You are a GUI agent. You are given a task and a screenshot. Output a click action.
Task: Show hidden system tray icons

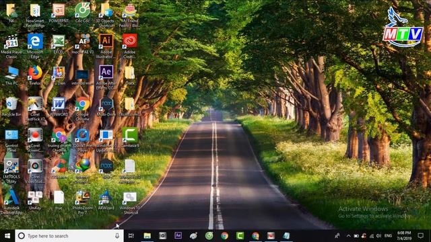349,236
